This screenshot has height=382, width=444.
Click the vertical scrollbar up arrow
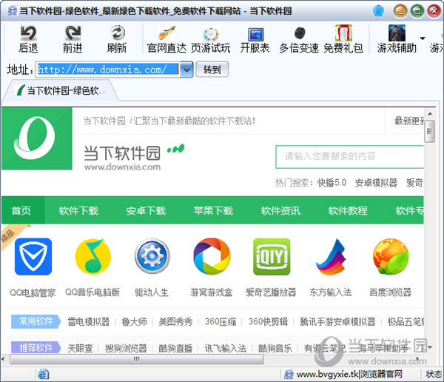[430, 113]
